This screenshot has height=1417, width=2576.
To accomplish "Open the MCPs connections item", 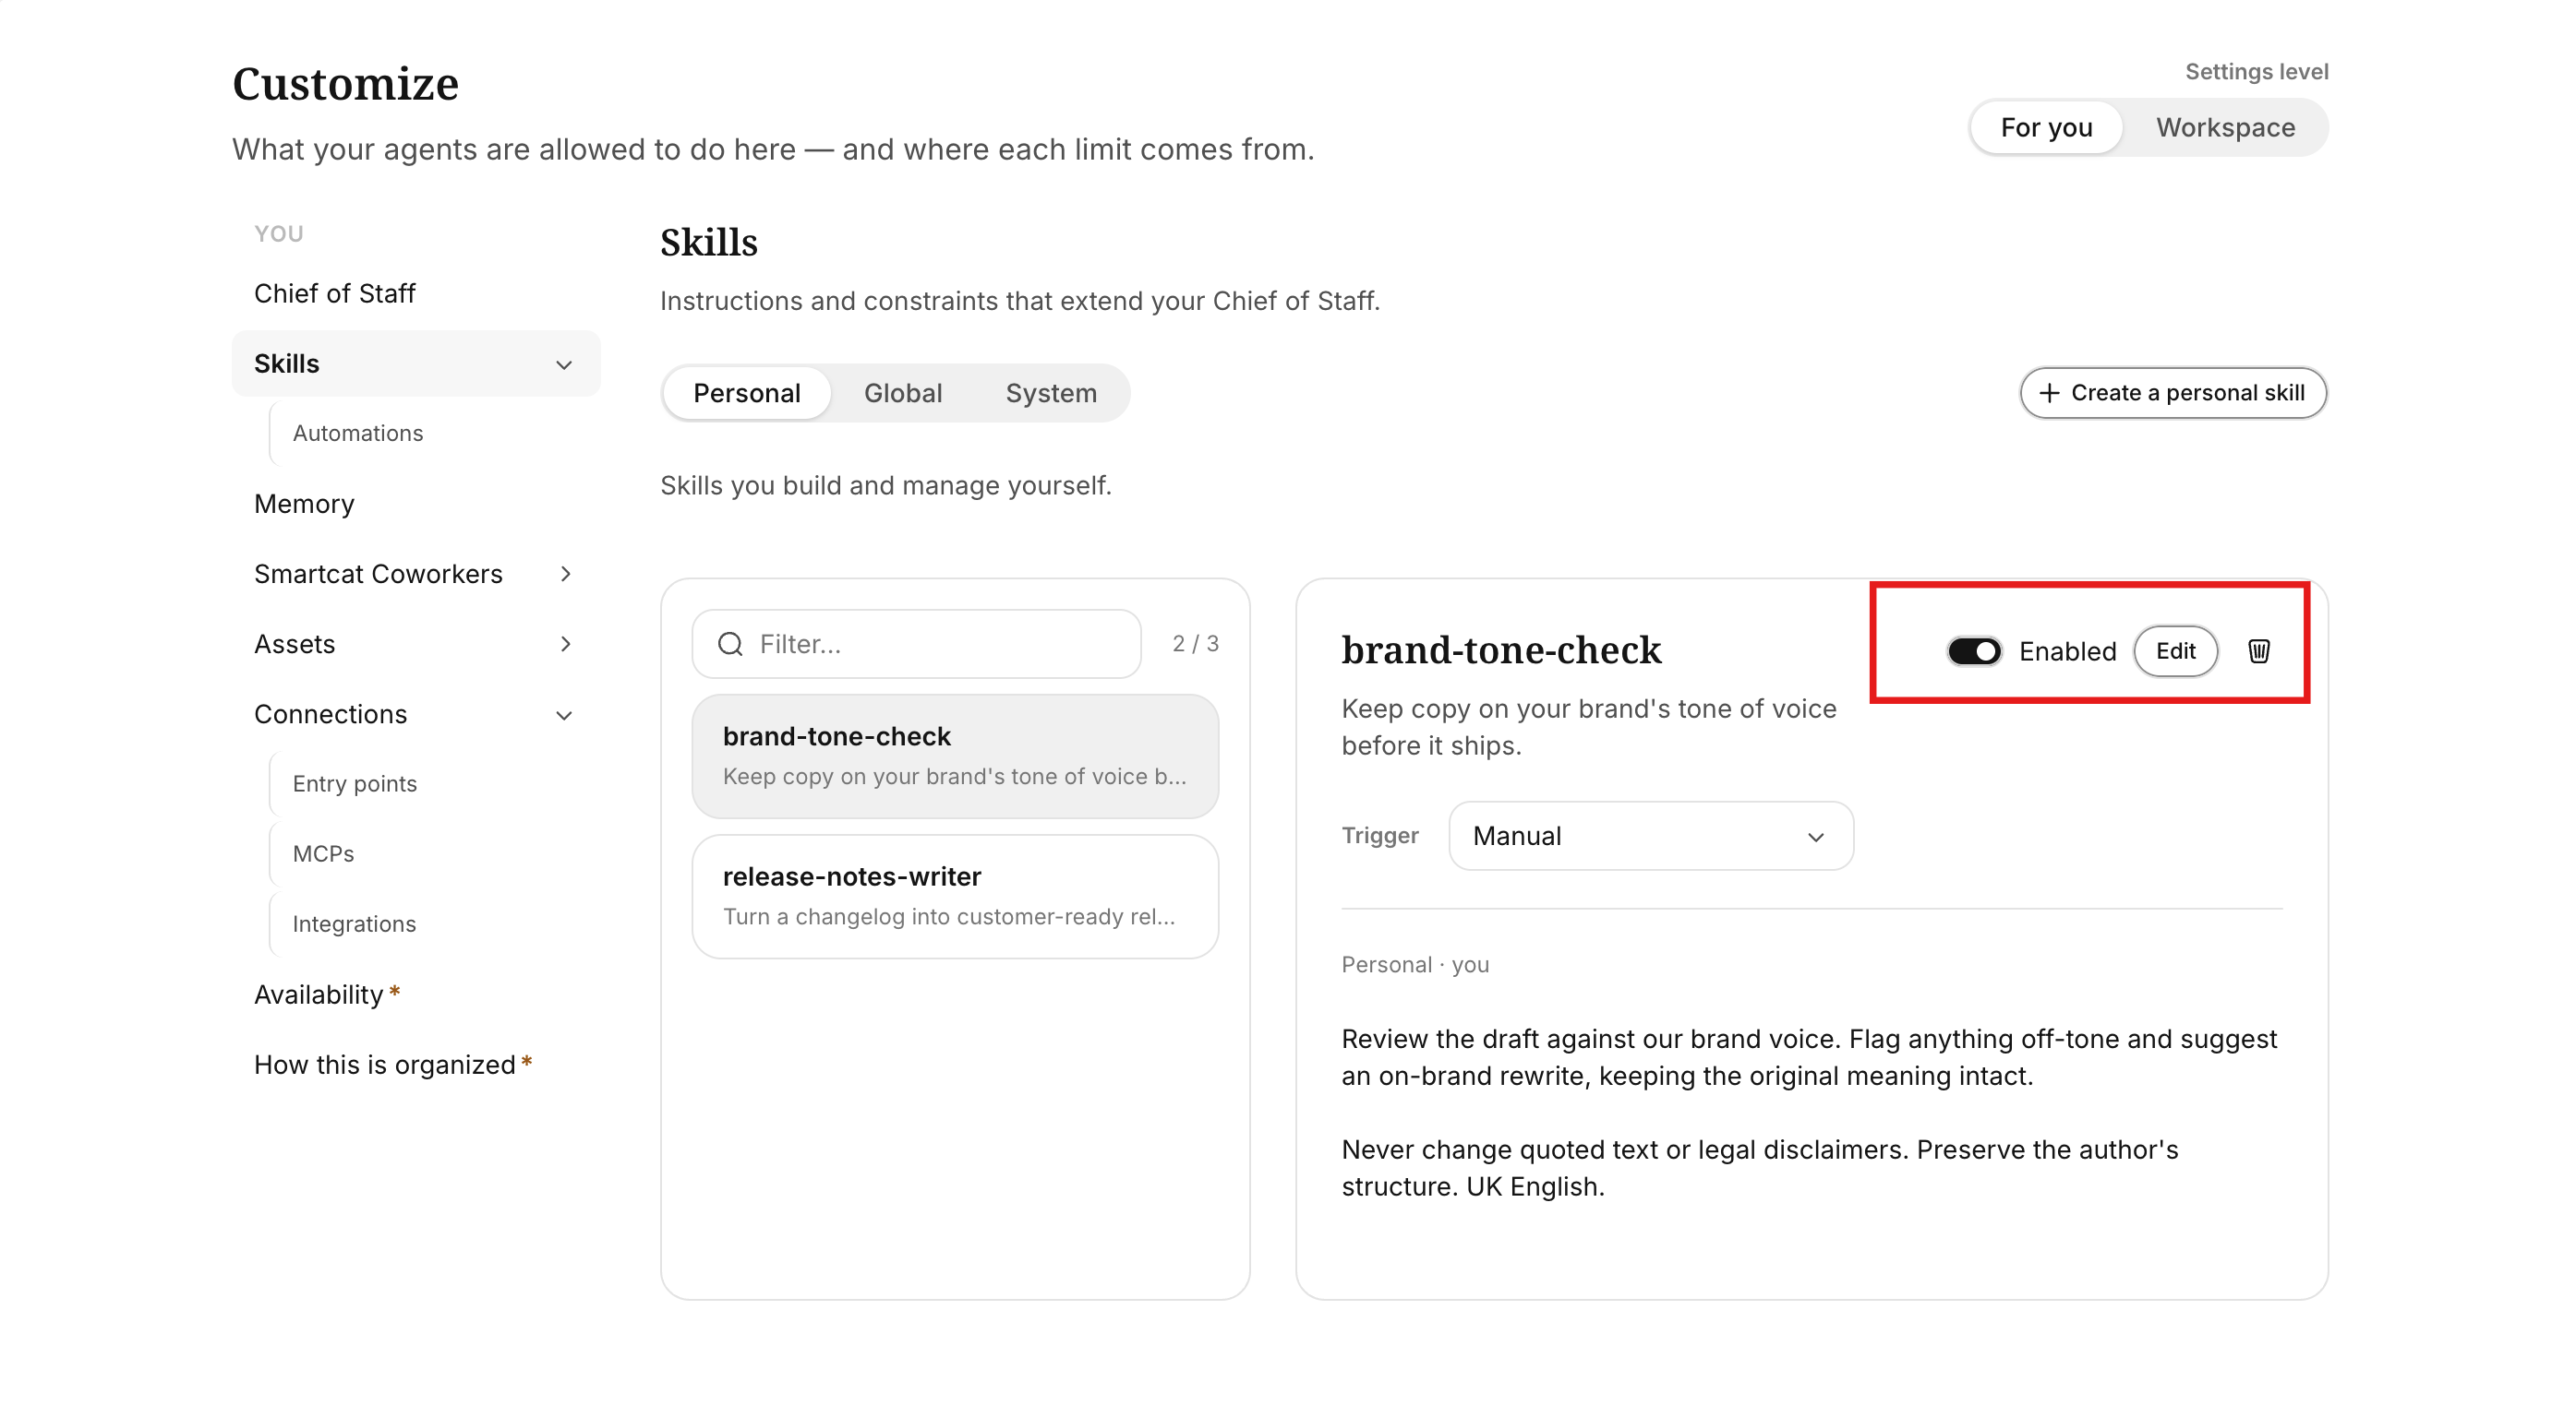I will [323, 853].
